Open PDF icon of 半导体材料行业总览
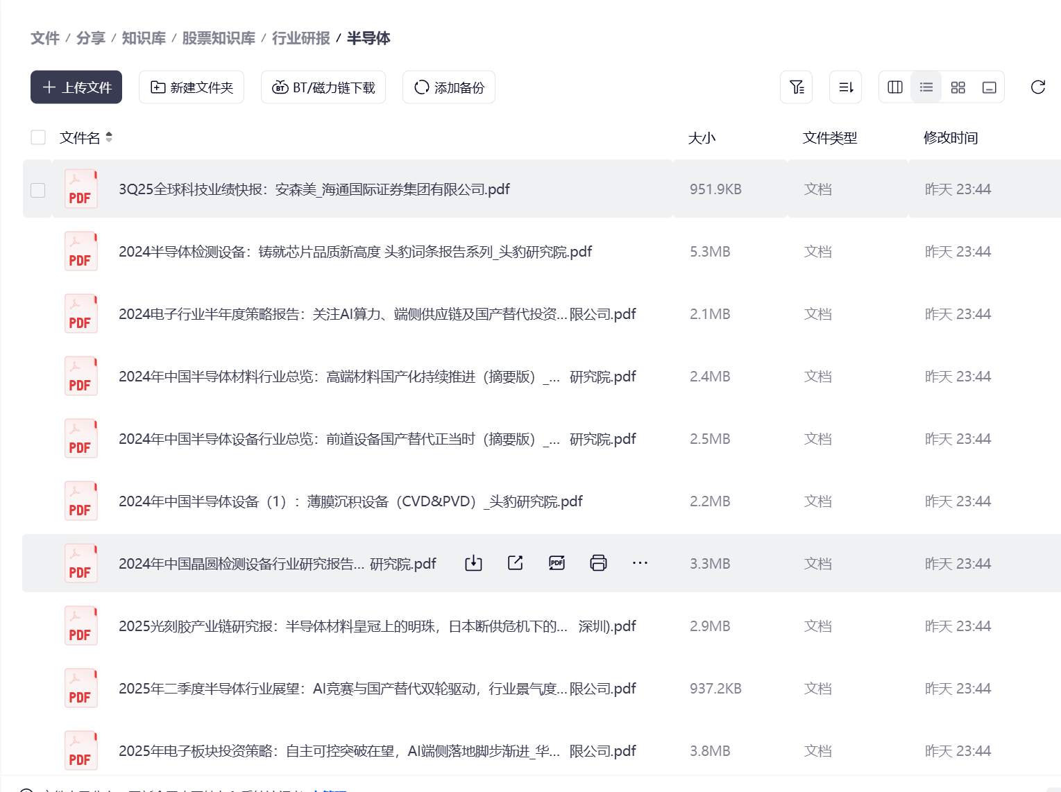This screenshot has width=1061, height=792. (81, 377)
